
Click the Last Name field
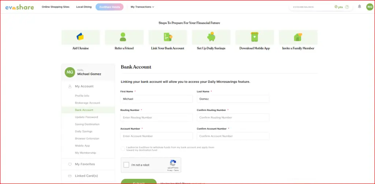pyautogui.click(x=233, y=99)
